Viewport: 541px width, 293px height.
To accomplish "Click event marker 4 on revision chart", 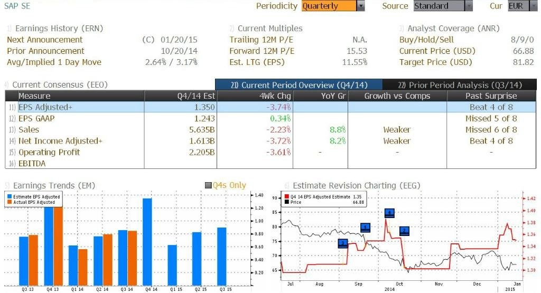I will click(389, 213).
